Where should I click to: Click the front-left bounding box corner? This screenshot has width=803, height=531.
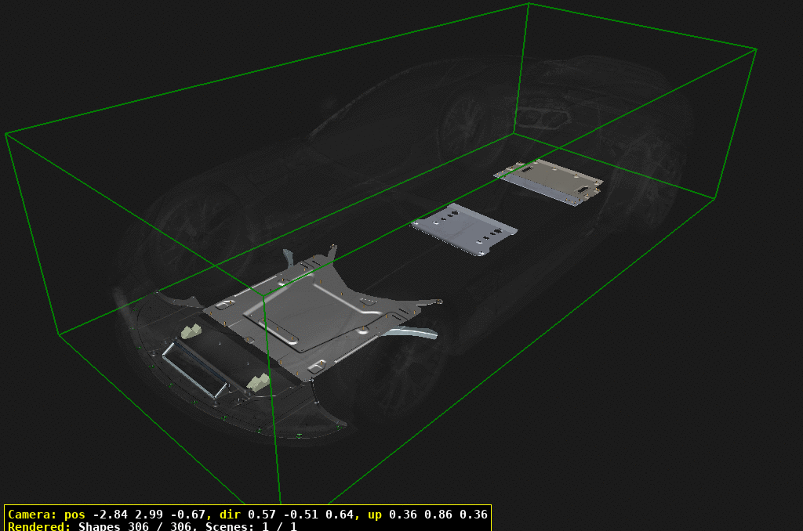pyautogui.click(x=59, y=333)
